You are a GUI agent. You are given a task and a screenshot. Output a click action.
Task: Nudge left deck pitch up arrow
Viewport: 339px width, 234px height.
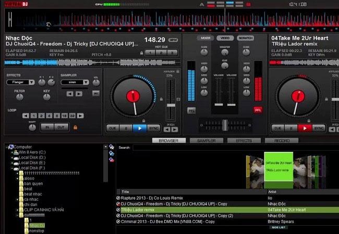pos(175,129)
